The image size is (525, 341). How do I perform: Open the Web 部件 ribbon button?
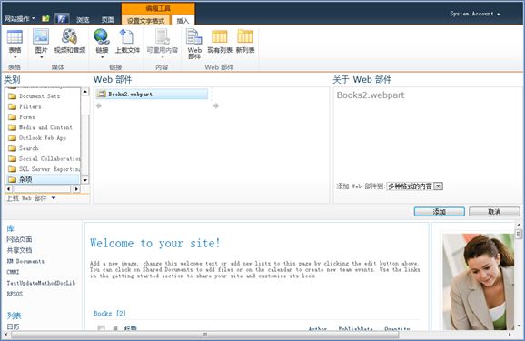(x=194, y=45)
